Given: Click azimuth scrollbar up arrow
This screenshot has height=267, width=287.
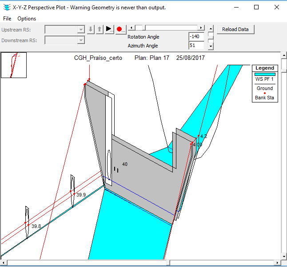Looking at the screenshot, I should [x=211, y=28].
